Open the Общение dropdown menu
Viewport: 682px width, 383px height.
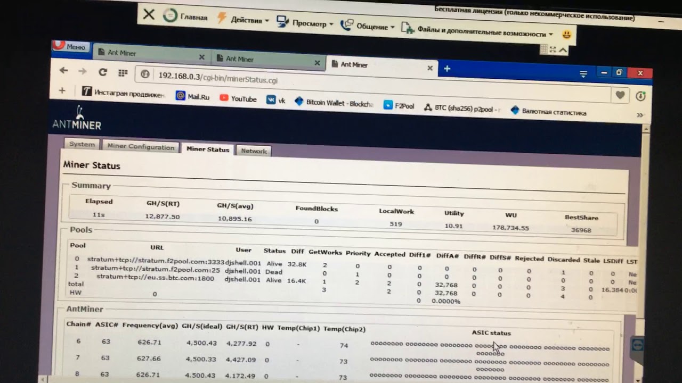[x=368, y=26]
